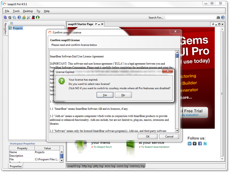Click the help icon beside the binoculars

point(223,18)
